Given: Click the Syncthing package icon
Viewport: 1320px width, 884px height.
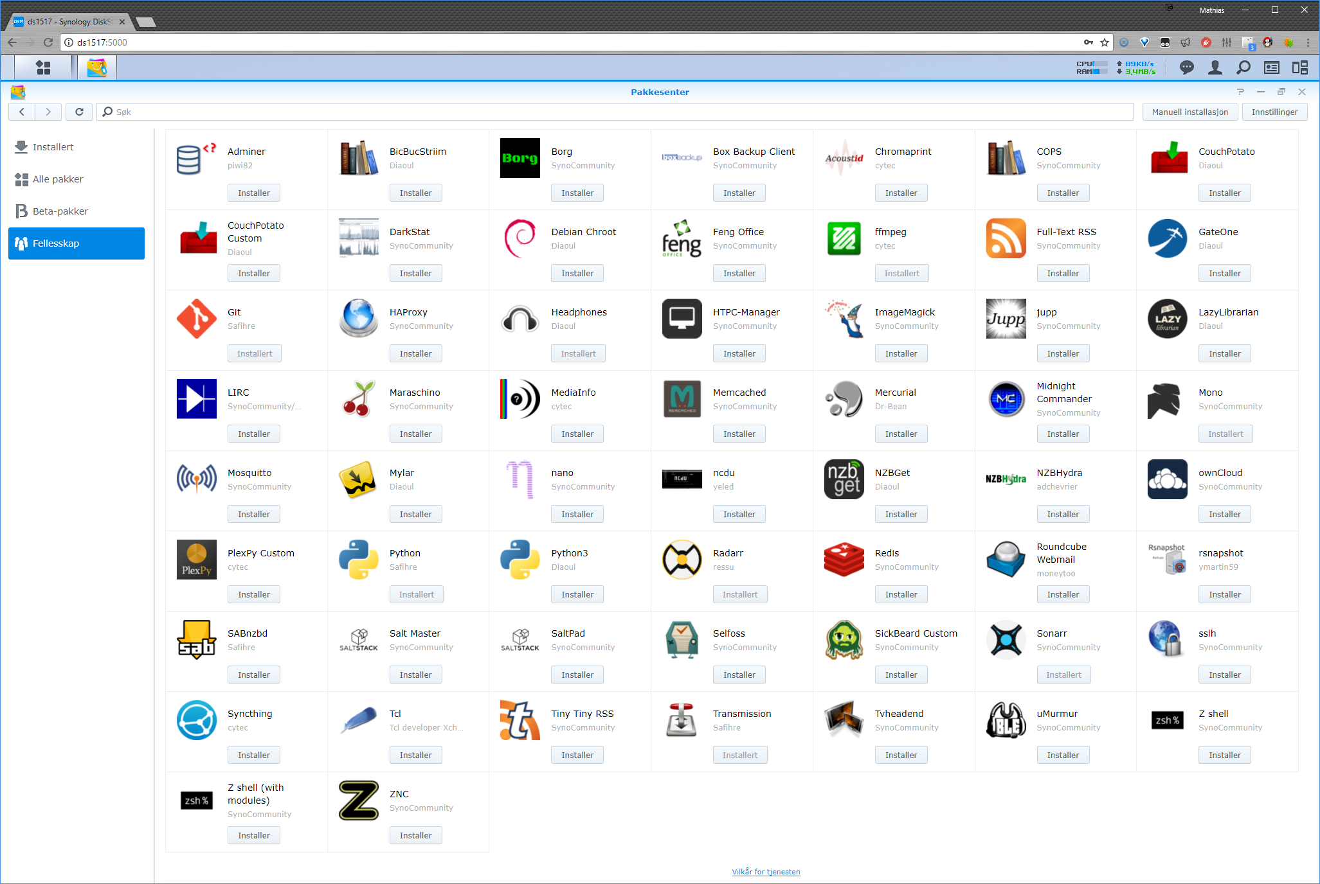Looking at the screenshot, I should click(x=196, y=720).
